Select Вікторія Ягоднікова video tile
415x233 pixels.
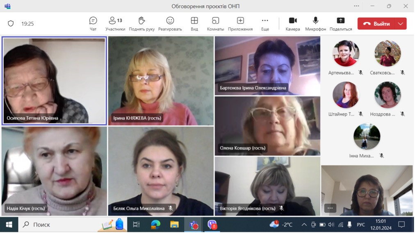point(268,186)
